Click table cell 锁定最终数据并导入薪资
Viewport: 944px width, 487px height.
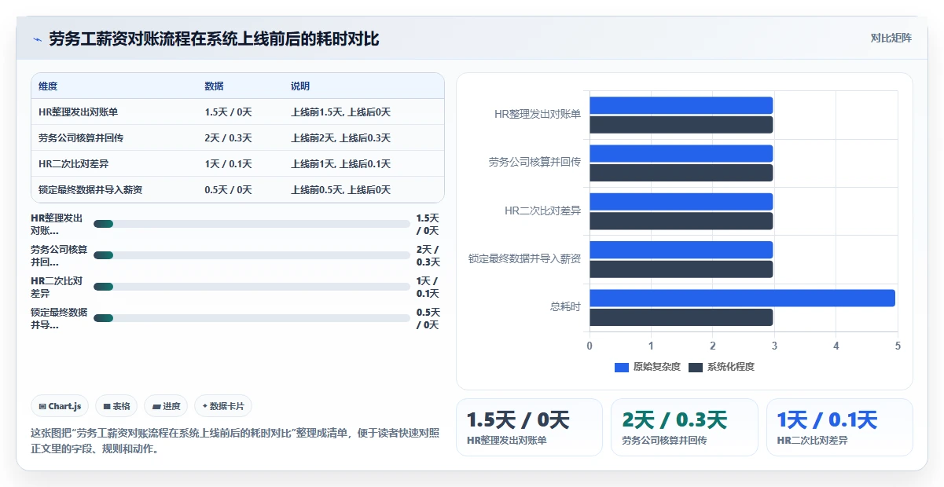90,190
